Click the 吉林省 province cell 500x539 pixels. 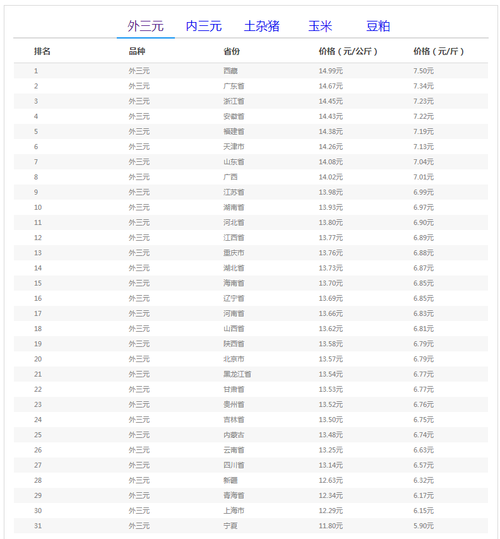click(x=234, y=420)
